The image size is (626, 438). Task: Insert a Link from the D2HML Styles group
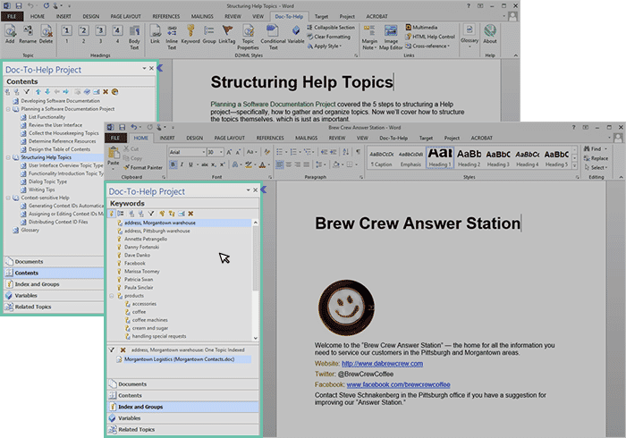tap(155, 33)
